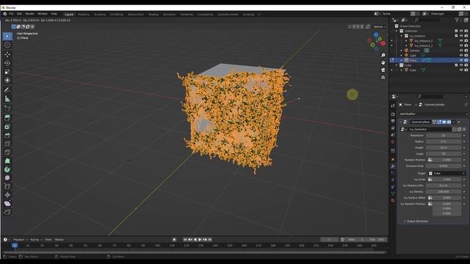Image resolution: width=470 pixels, height=264 pixels.
Task: Select the Annotate pencil tool
Action: [7, 90]
